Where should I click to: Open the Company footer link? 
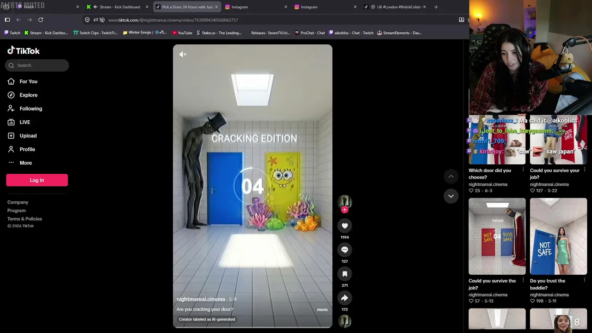click(18, 202)
